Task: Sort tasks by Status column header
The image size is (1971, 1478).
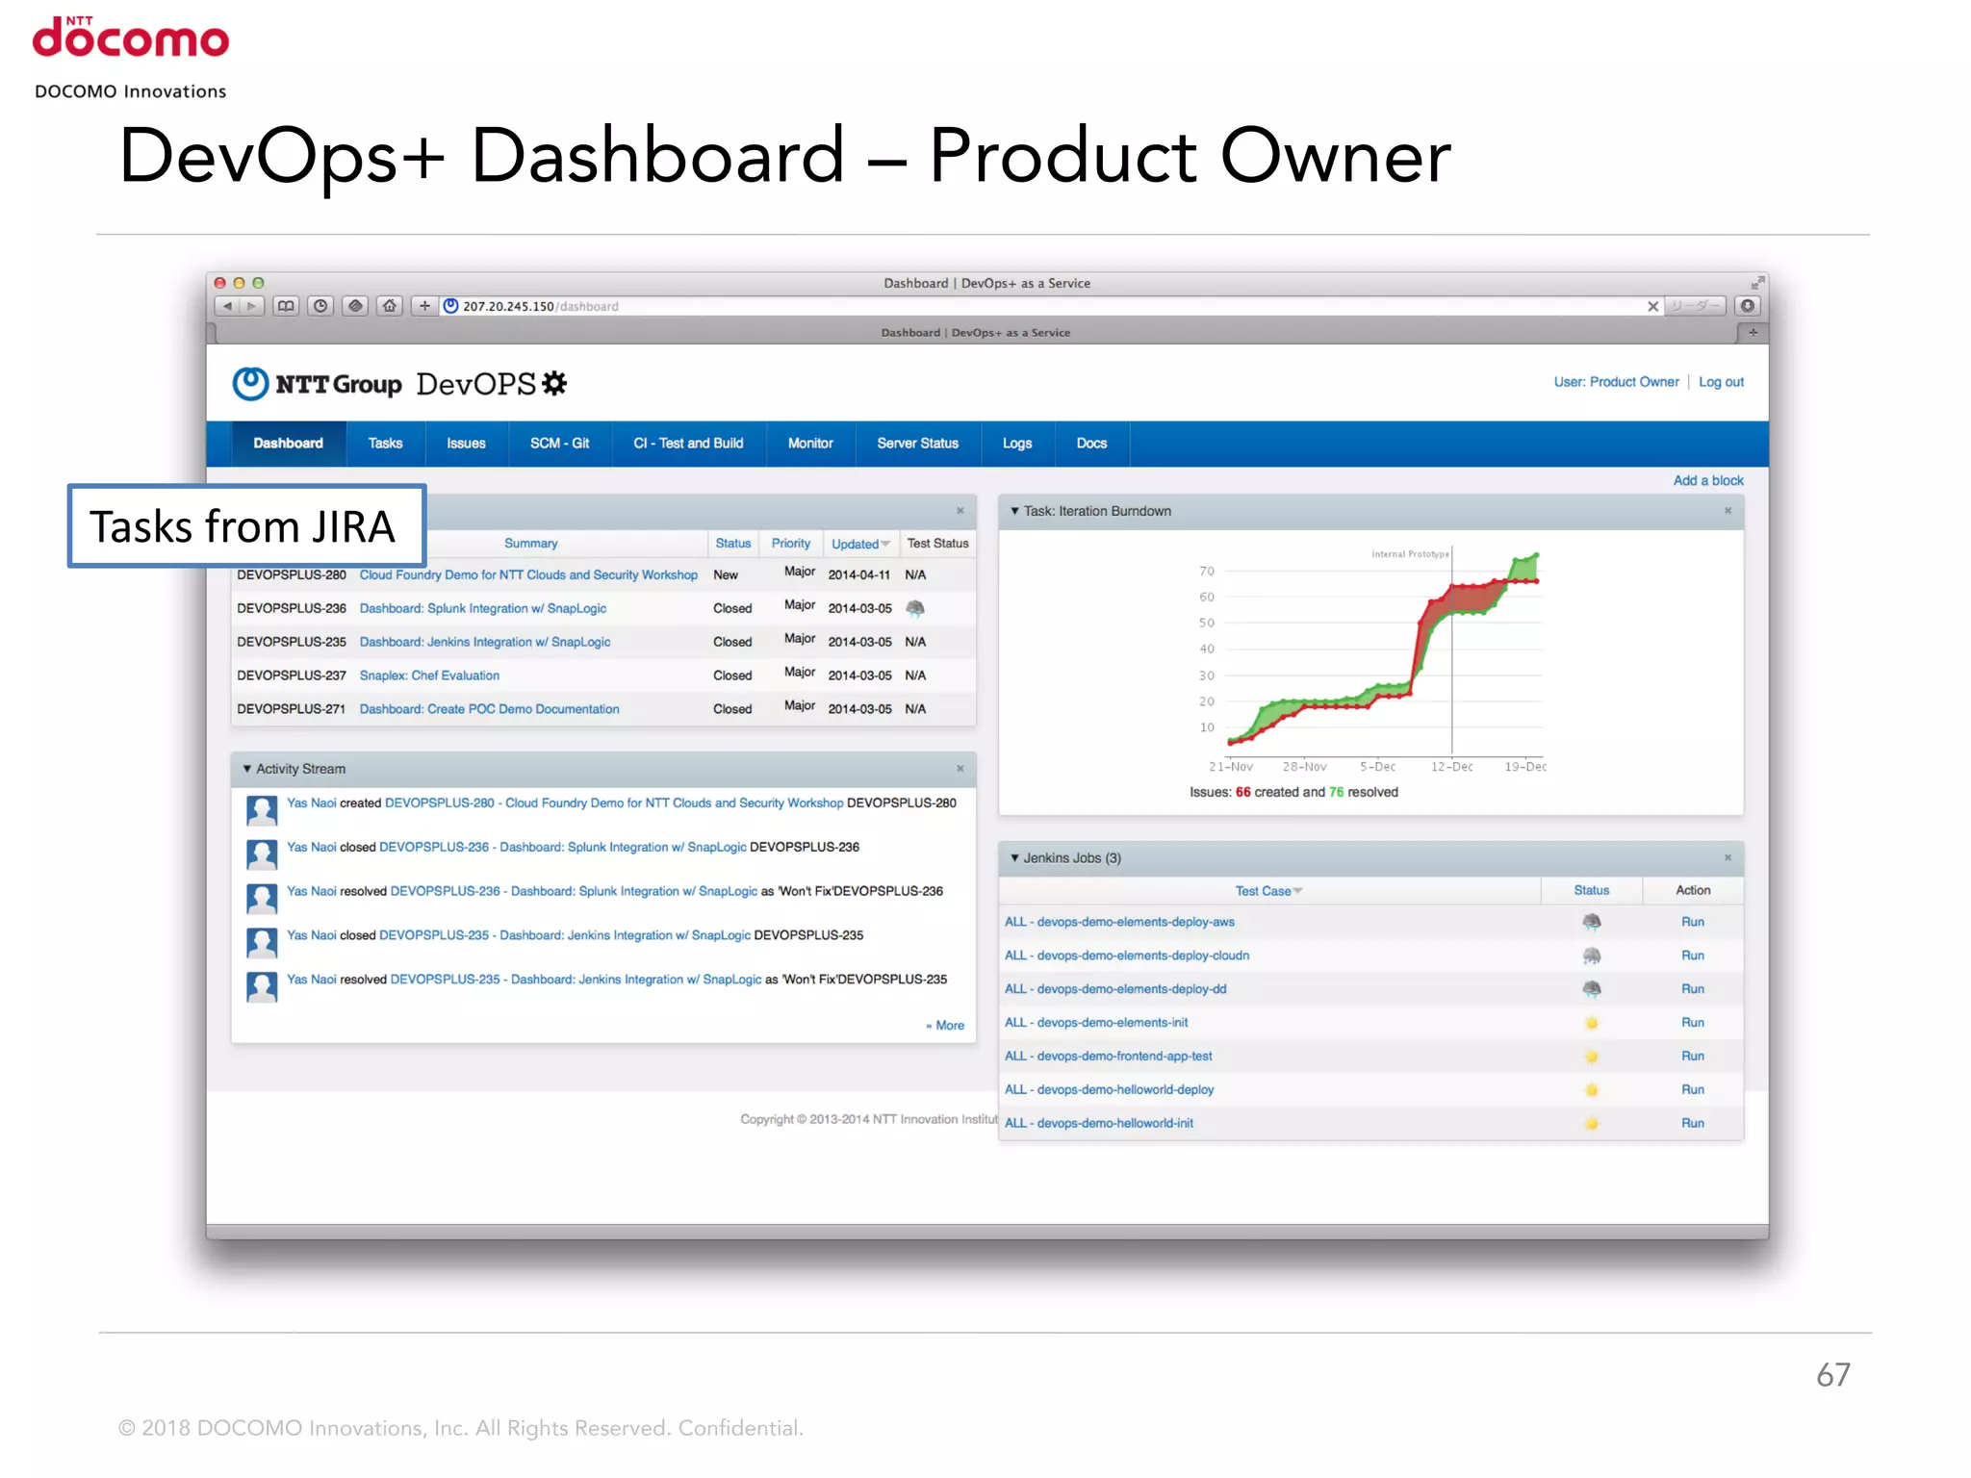Action: pyautogui.click(x=732, y=544)
